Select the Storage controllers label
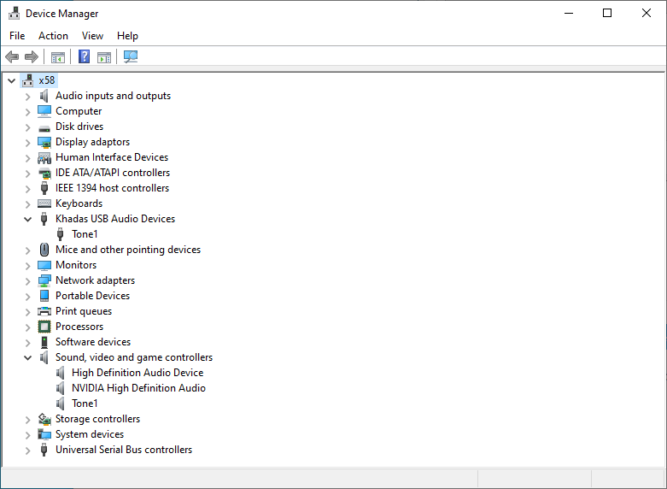The width and height of the screenshot is (667, 489). (98, 419)
